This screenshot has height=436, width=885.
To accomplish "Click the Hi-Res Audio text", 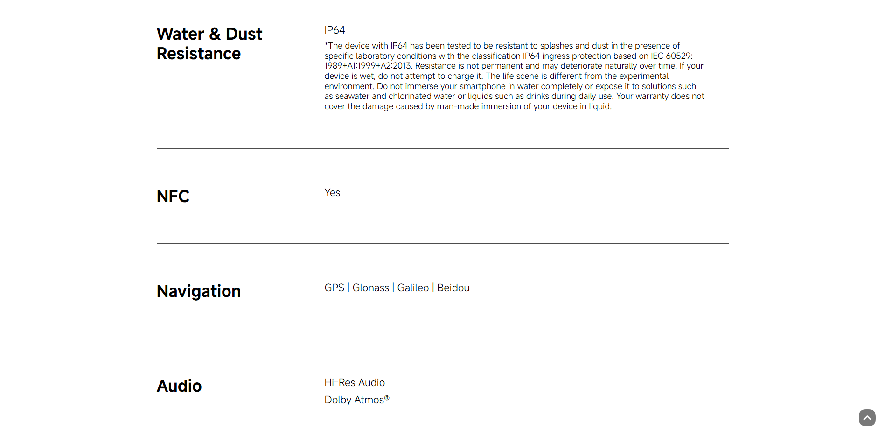I will click(355, 383).
